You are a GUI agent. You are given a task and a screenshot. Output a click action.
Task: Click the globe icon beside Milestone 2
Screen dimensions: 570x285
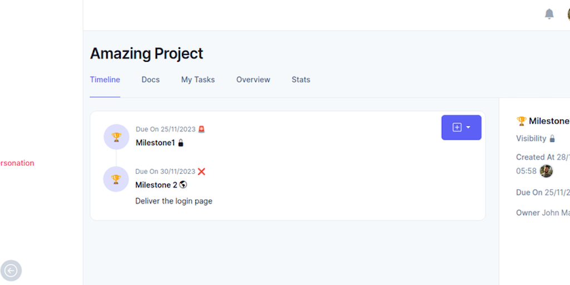point(183,185)
